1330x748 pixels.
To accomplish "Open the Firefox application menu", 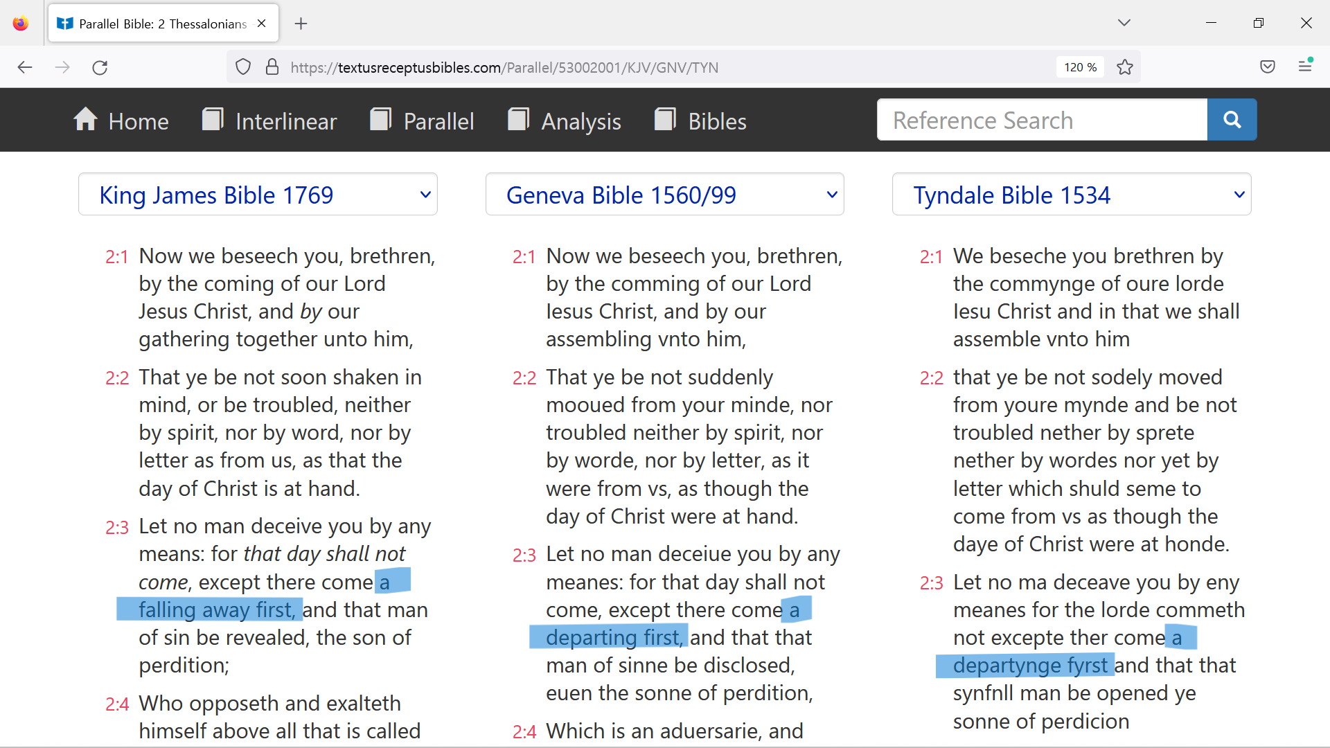I will coord(1305,66).
